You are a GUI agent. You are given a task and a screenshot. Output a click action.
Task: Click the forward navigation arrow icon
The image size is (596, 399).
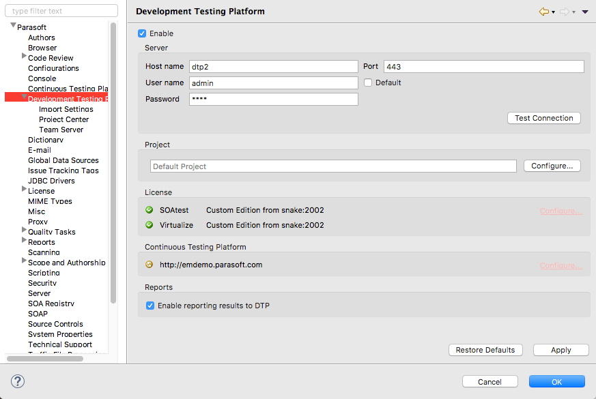(565, 12)
